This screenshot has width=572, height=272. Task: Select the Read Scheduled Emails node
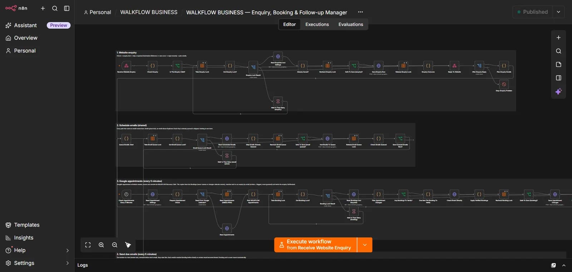(227, 139)
